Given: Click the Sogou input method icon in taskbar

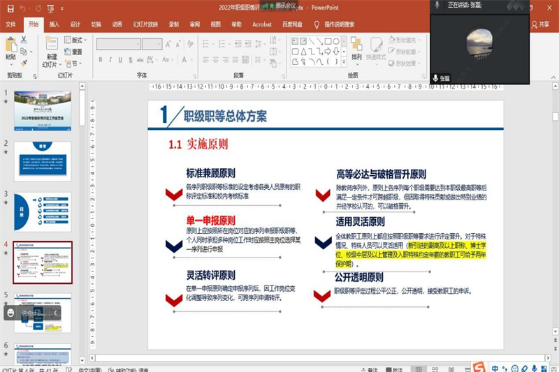Looking at the screenshot, I should point(479,367).
